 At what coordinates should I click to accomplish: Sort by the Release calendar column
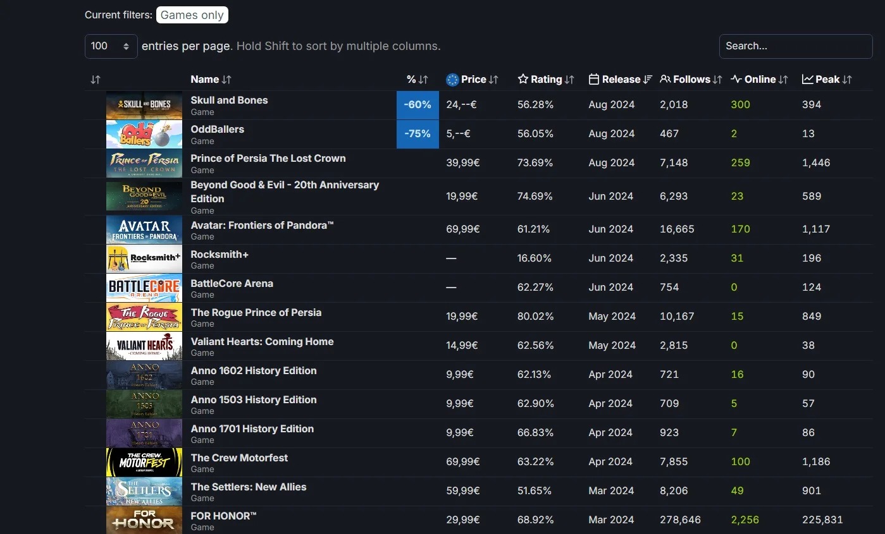(x=620, y=80)
